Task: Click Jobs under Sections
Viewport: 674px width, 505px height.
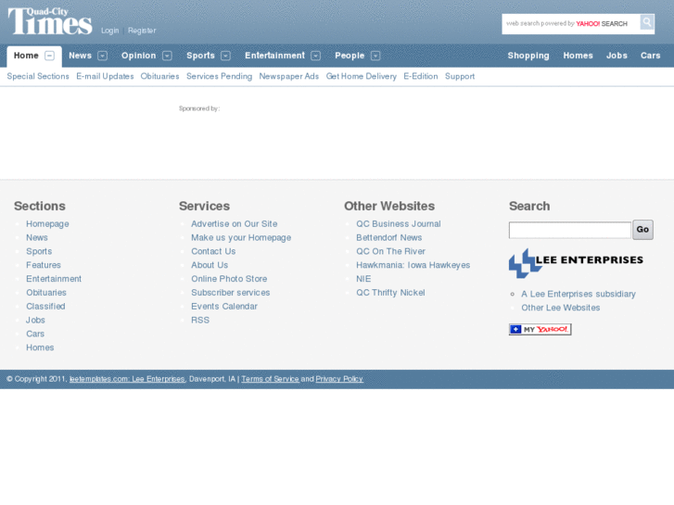Action: point(35,321)
